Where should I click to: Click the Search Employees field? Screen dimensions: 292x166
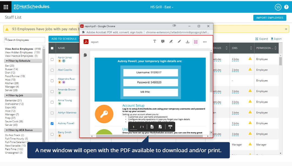[25, 40]
